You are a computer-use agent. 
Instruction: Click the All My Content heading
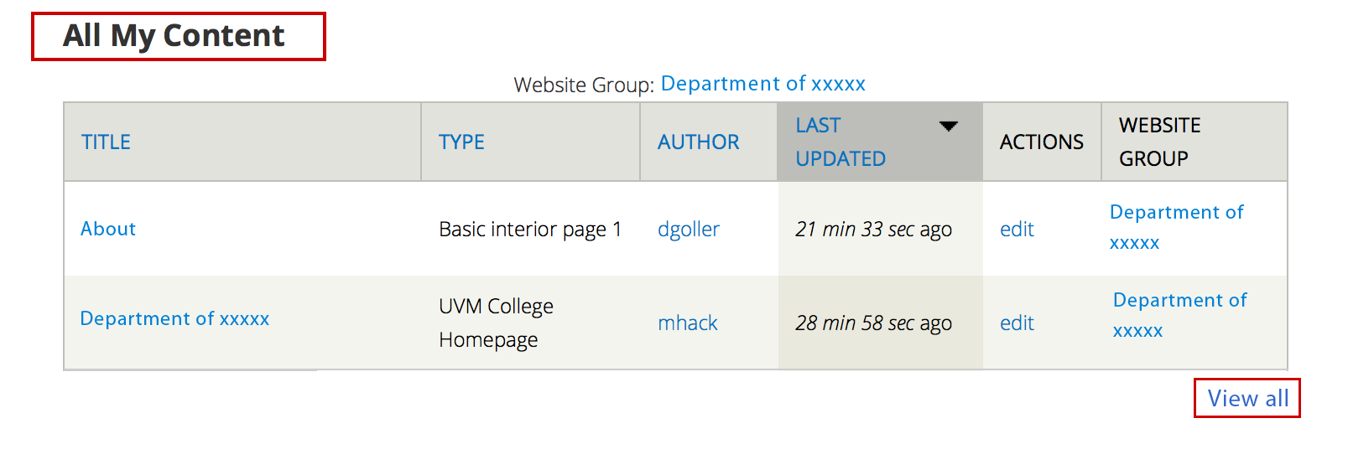[x=174, y=36]
